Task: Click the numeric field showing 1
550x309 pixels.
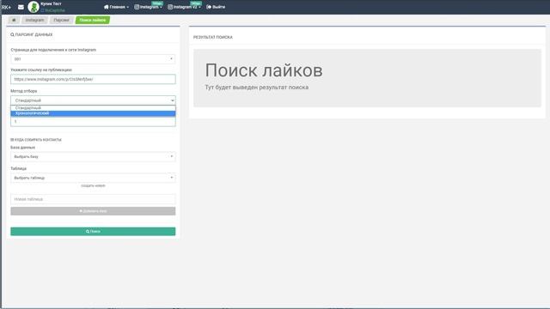Action: [x=93, y=122]
